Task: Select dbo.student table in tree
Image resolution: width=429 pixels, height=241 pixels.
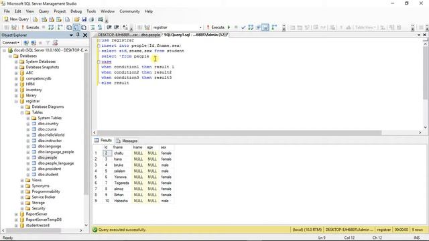Action: (48, 175)
